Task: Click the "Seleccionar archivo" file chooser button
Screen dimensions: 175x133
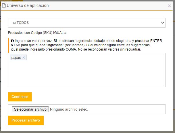Action: point(30,109)
